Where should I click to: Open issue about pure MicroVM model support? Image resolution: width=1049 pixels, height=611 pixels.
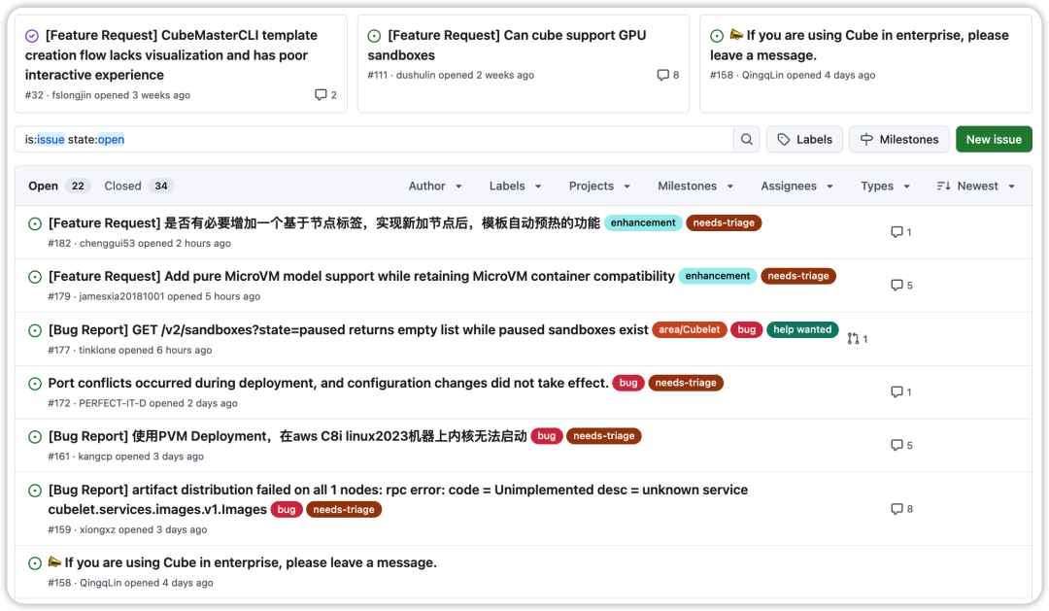pos(361,277)
